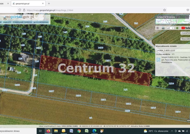Screen dimensions: 190x134
Task: Open the help question mark icon
Action: coord(177,28)
